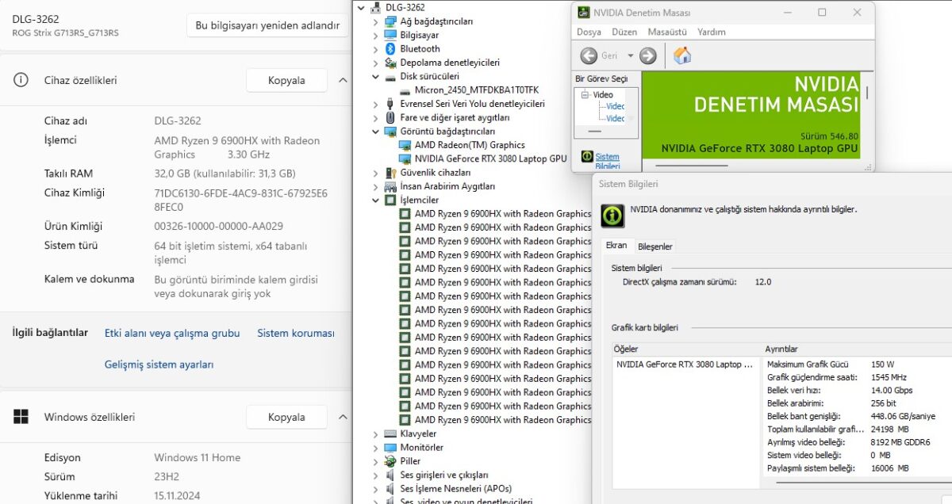Image resolution: width=952 pixels, height=504 pixels.
Task: Click the İşlemciler processor category icon
Action: pos(390,200)
